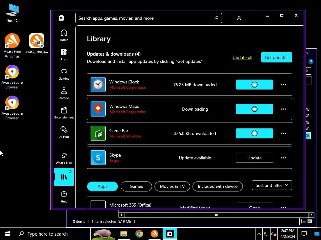Viewport: 321px width, 240px height.
Task: Open the notification center icon
Action: 304,234
